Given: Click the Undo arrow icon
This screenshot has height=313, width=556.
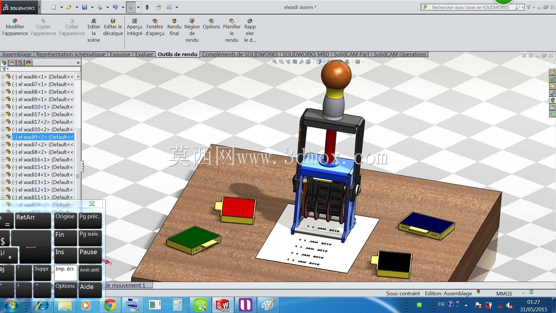Looking at the screenshot, I should [x=115, y=7].
